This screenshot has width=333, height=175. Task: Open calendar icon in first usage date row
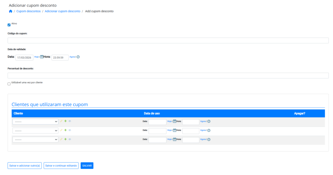click(175, 121)
